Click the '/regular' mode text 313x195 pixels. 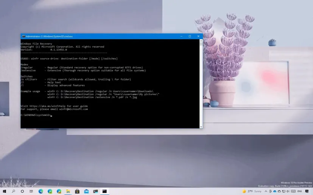(x=26, y=68)
